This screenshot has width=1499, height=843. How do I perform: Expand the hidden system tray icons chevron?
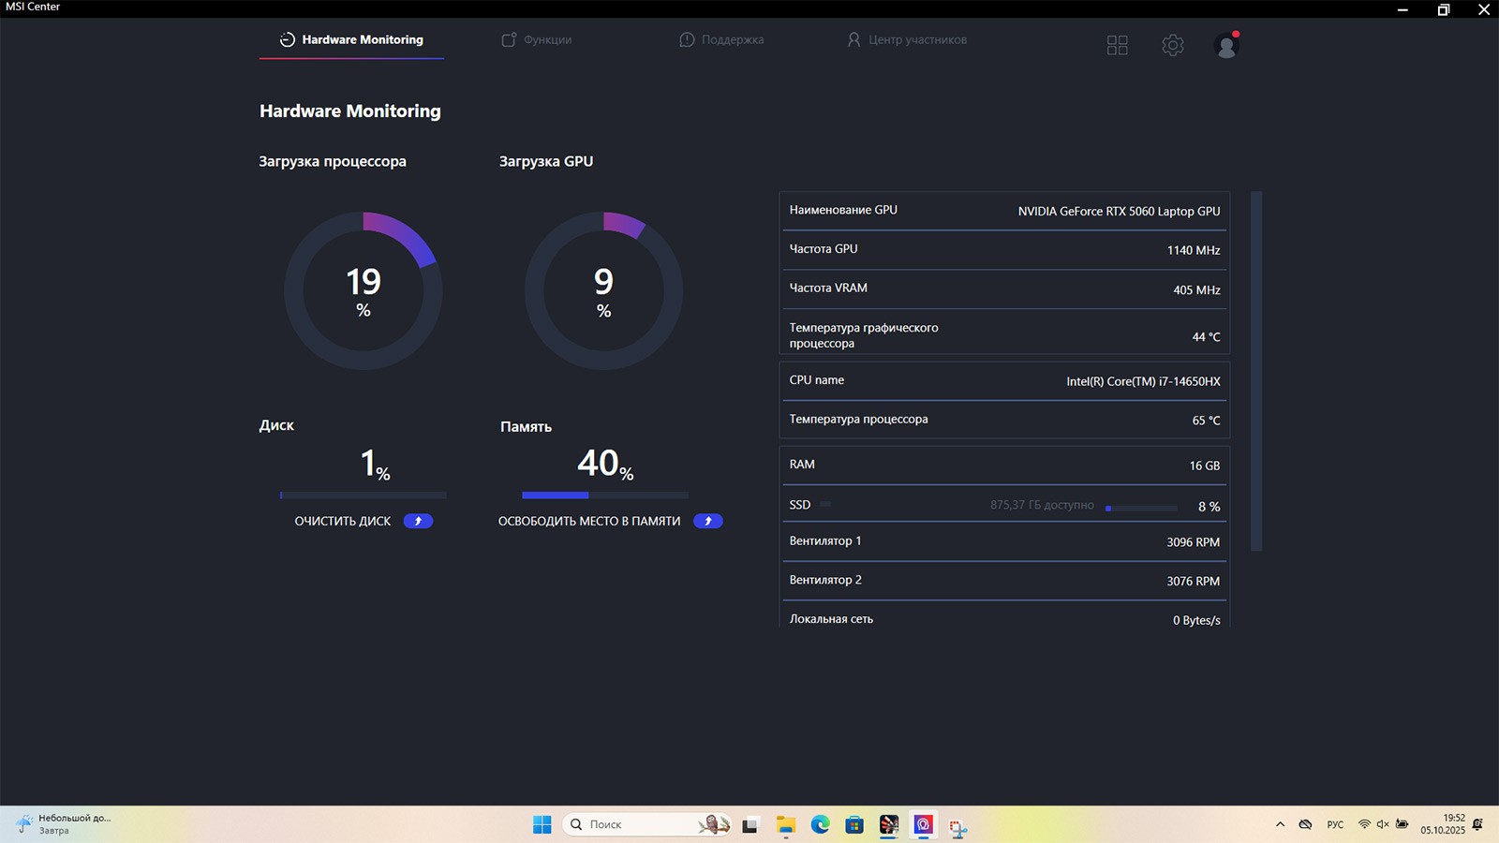click(1280, 824)
